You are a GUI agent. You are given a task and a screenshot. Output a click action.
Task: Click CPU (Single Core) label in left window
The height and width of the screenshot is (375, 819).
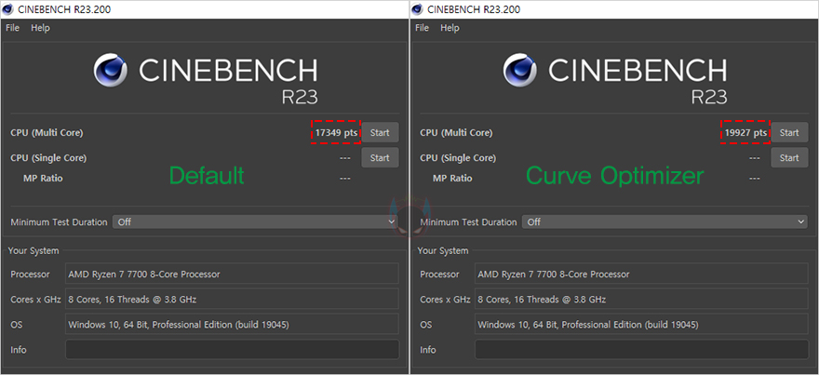click(x=48, y=158)
